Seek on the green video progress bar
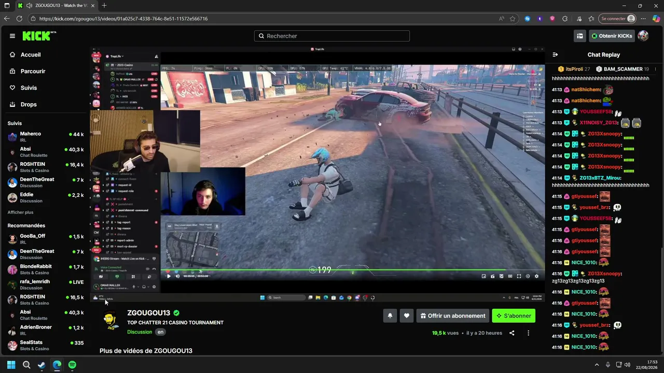Image resolution: width=664 pixels, height=373 pixels. tap(353, 270)
